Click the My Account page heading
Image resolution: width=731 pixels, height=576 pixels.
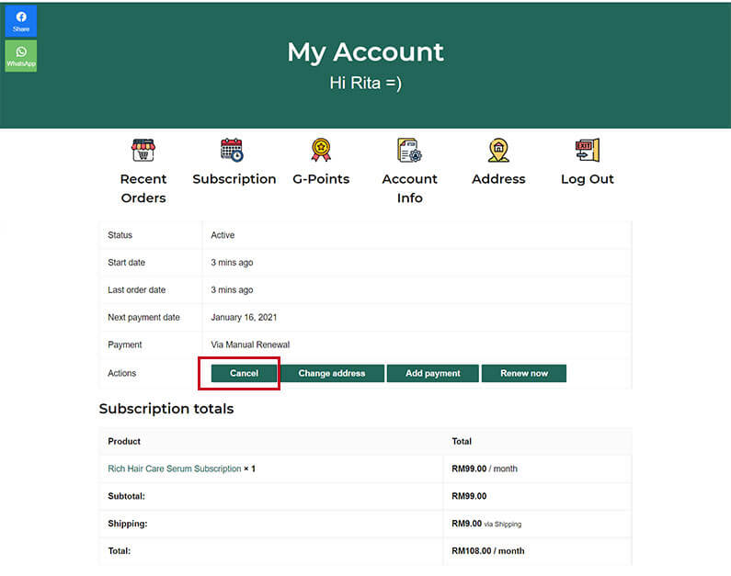365,51
